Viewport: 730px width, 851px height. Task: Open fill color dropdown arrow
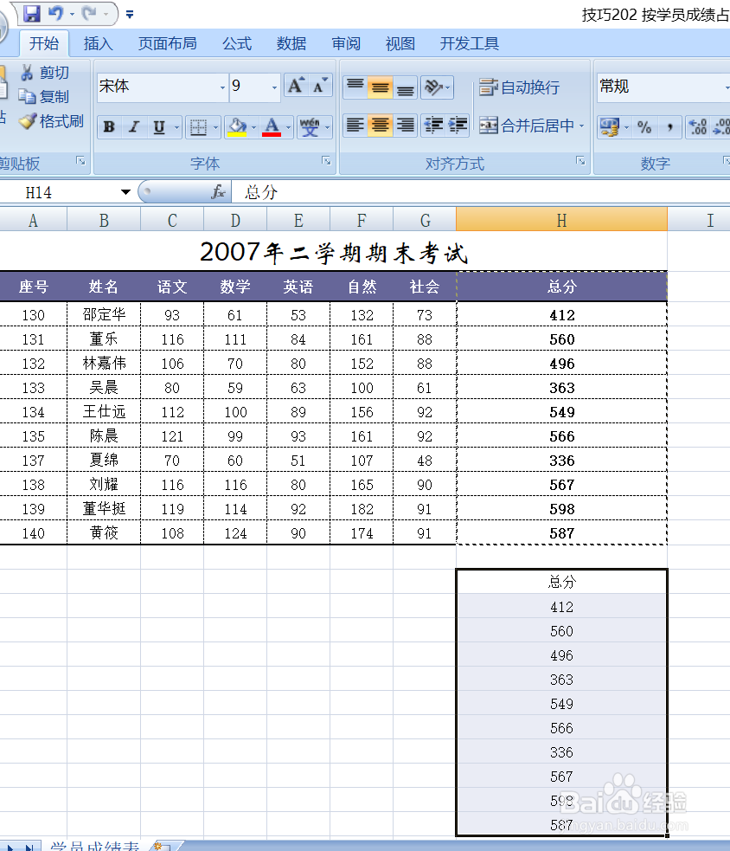253,128
